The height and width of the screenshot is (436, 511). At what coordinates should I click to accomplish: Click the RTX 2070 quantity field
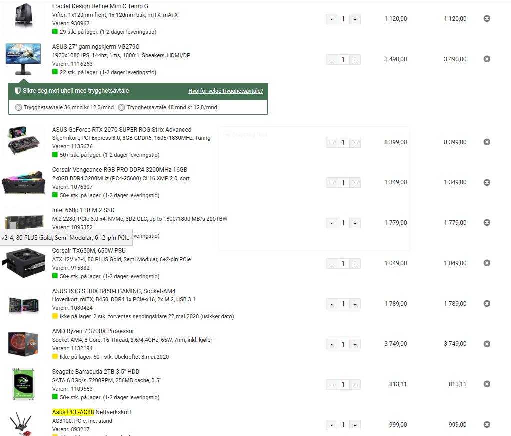tap(343, 142)
